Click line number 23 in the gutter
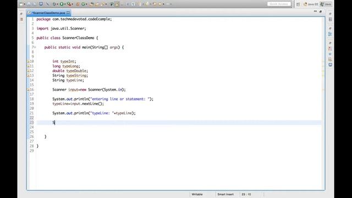 (31, 122)
